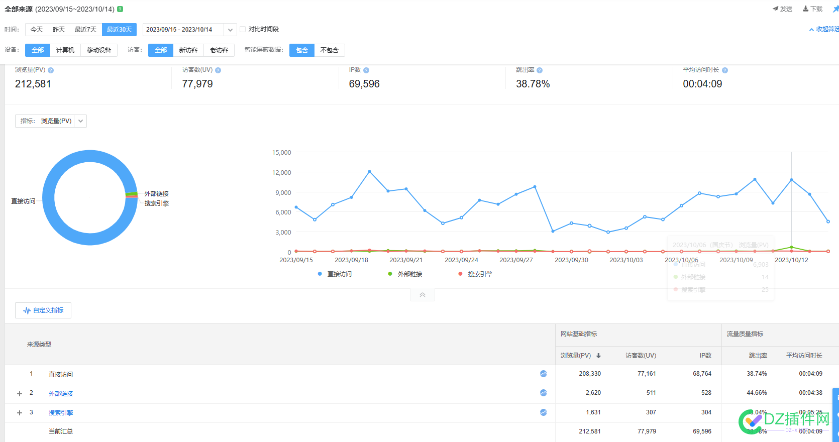Viewport: 839px width, 442px height.
Task: Open the 搜索引擎 link in table
Action: coord(61,413)
